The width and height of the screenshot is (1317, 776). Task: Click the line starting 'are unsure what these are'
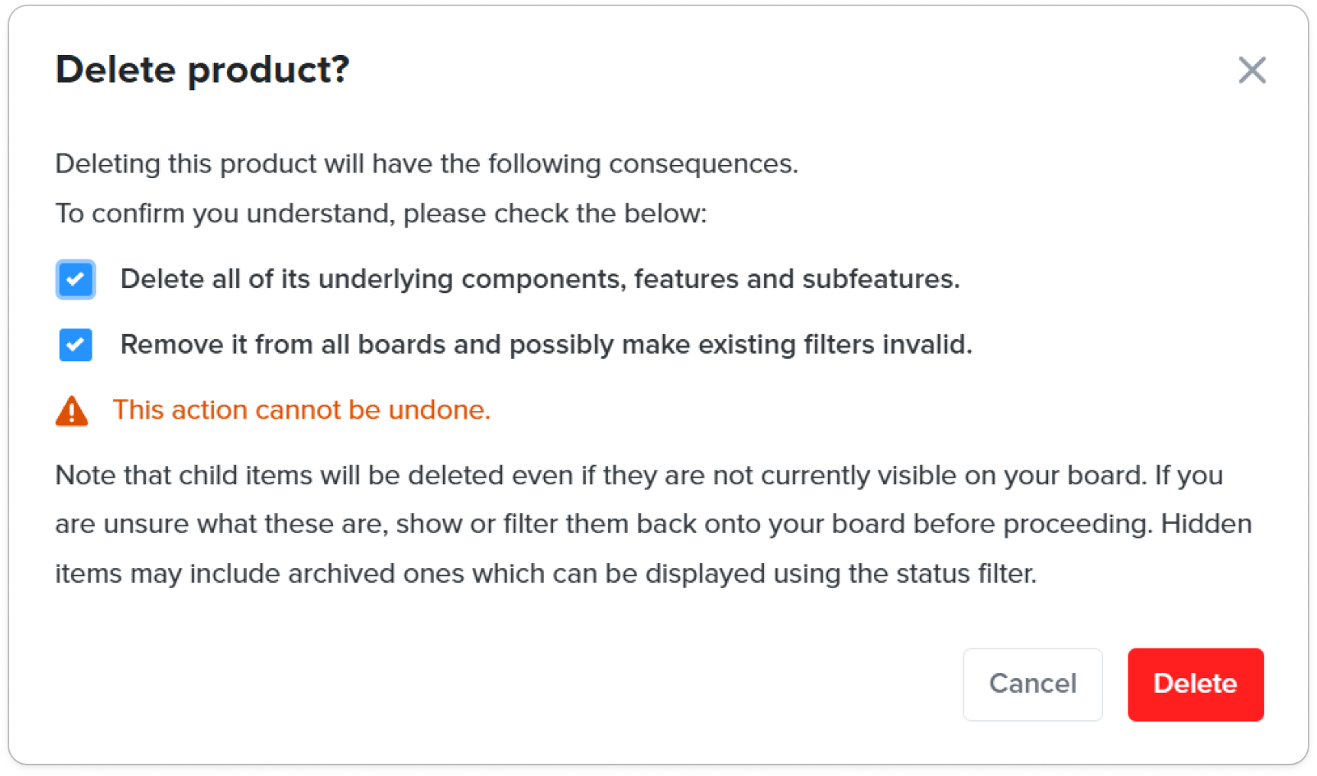(653, 525)
